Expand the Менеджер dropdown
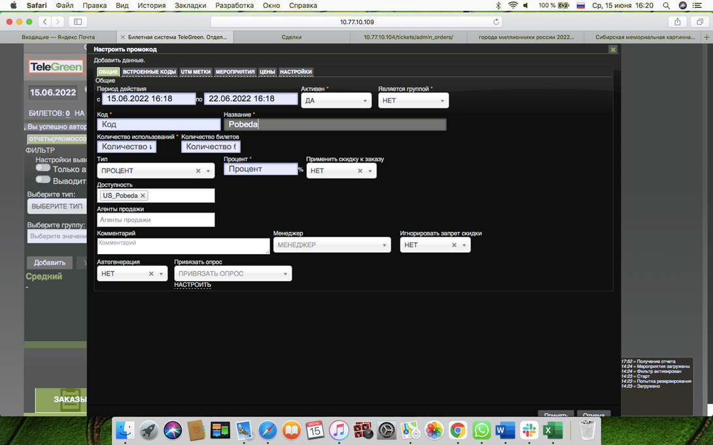713x445 pixels. (332, 245)
